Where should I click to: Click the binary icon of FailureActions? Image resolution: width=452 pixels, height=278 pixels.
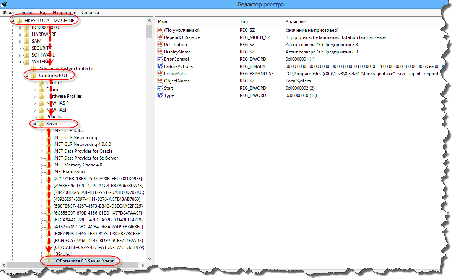click(160, 66)
